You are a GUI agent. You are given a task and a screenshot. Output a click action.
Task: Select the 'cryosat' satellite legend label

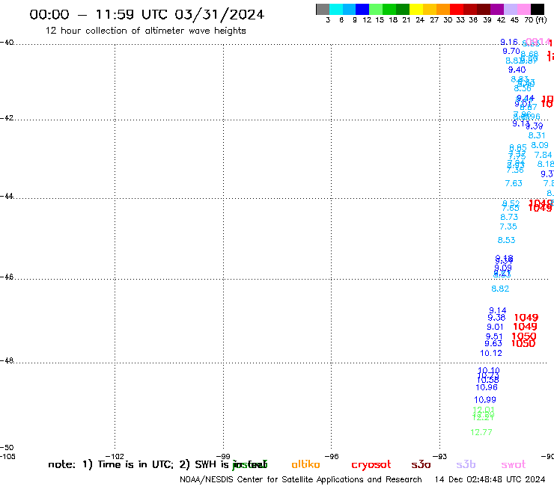[x=371, y=465]
